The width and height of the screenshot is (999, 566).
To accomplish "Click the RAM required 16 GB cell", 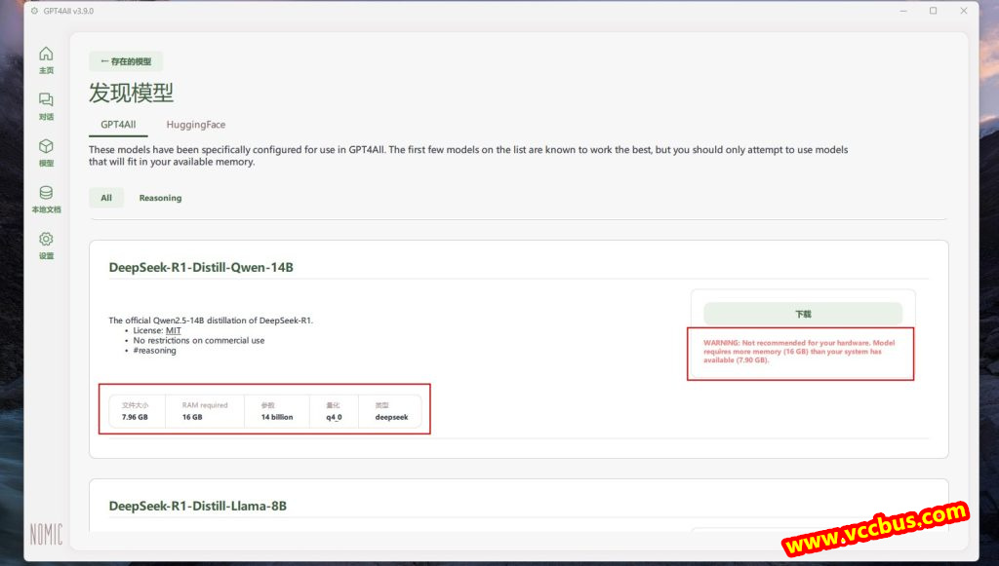I will coord(205,411).
